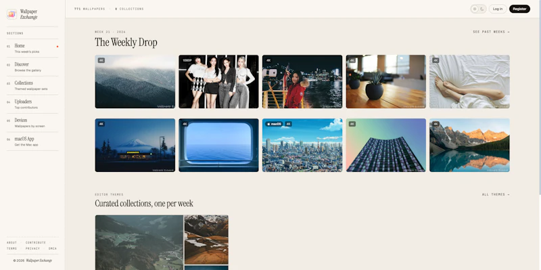Open the ship window ocean wallpaper
Viewport: 541px width, 270px height.
[218, 145]
